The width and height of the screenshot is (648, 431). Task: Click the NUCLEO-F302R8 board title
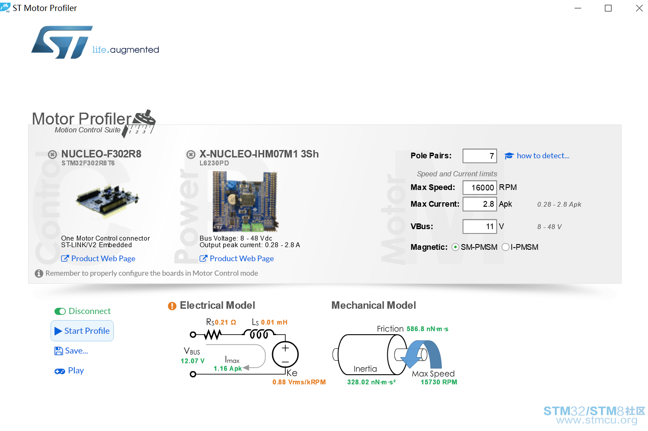pos(101,154)
